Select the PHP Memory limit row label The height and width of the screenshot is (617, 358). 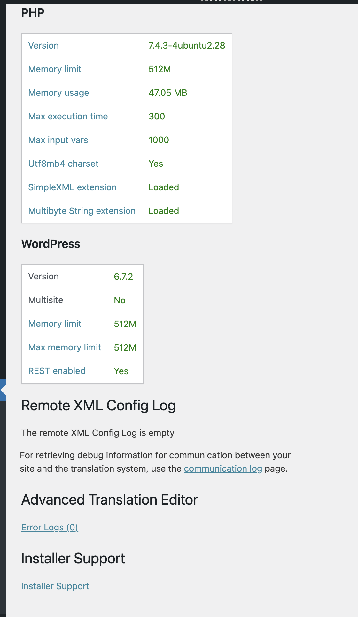click(x=55, y=69)
